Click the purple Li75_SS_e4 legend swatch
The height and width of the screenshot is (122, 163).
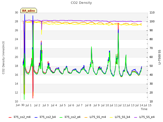(136, 117)
